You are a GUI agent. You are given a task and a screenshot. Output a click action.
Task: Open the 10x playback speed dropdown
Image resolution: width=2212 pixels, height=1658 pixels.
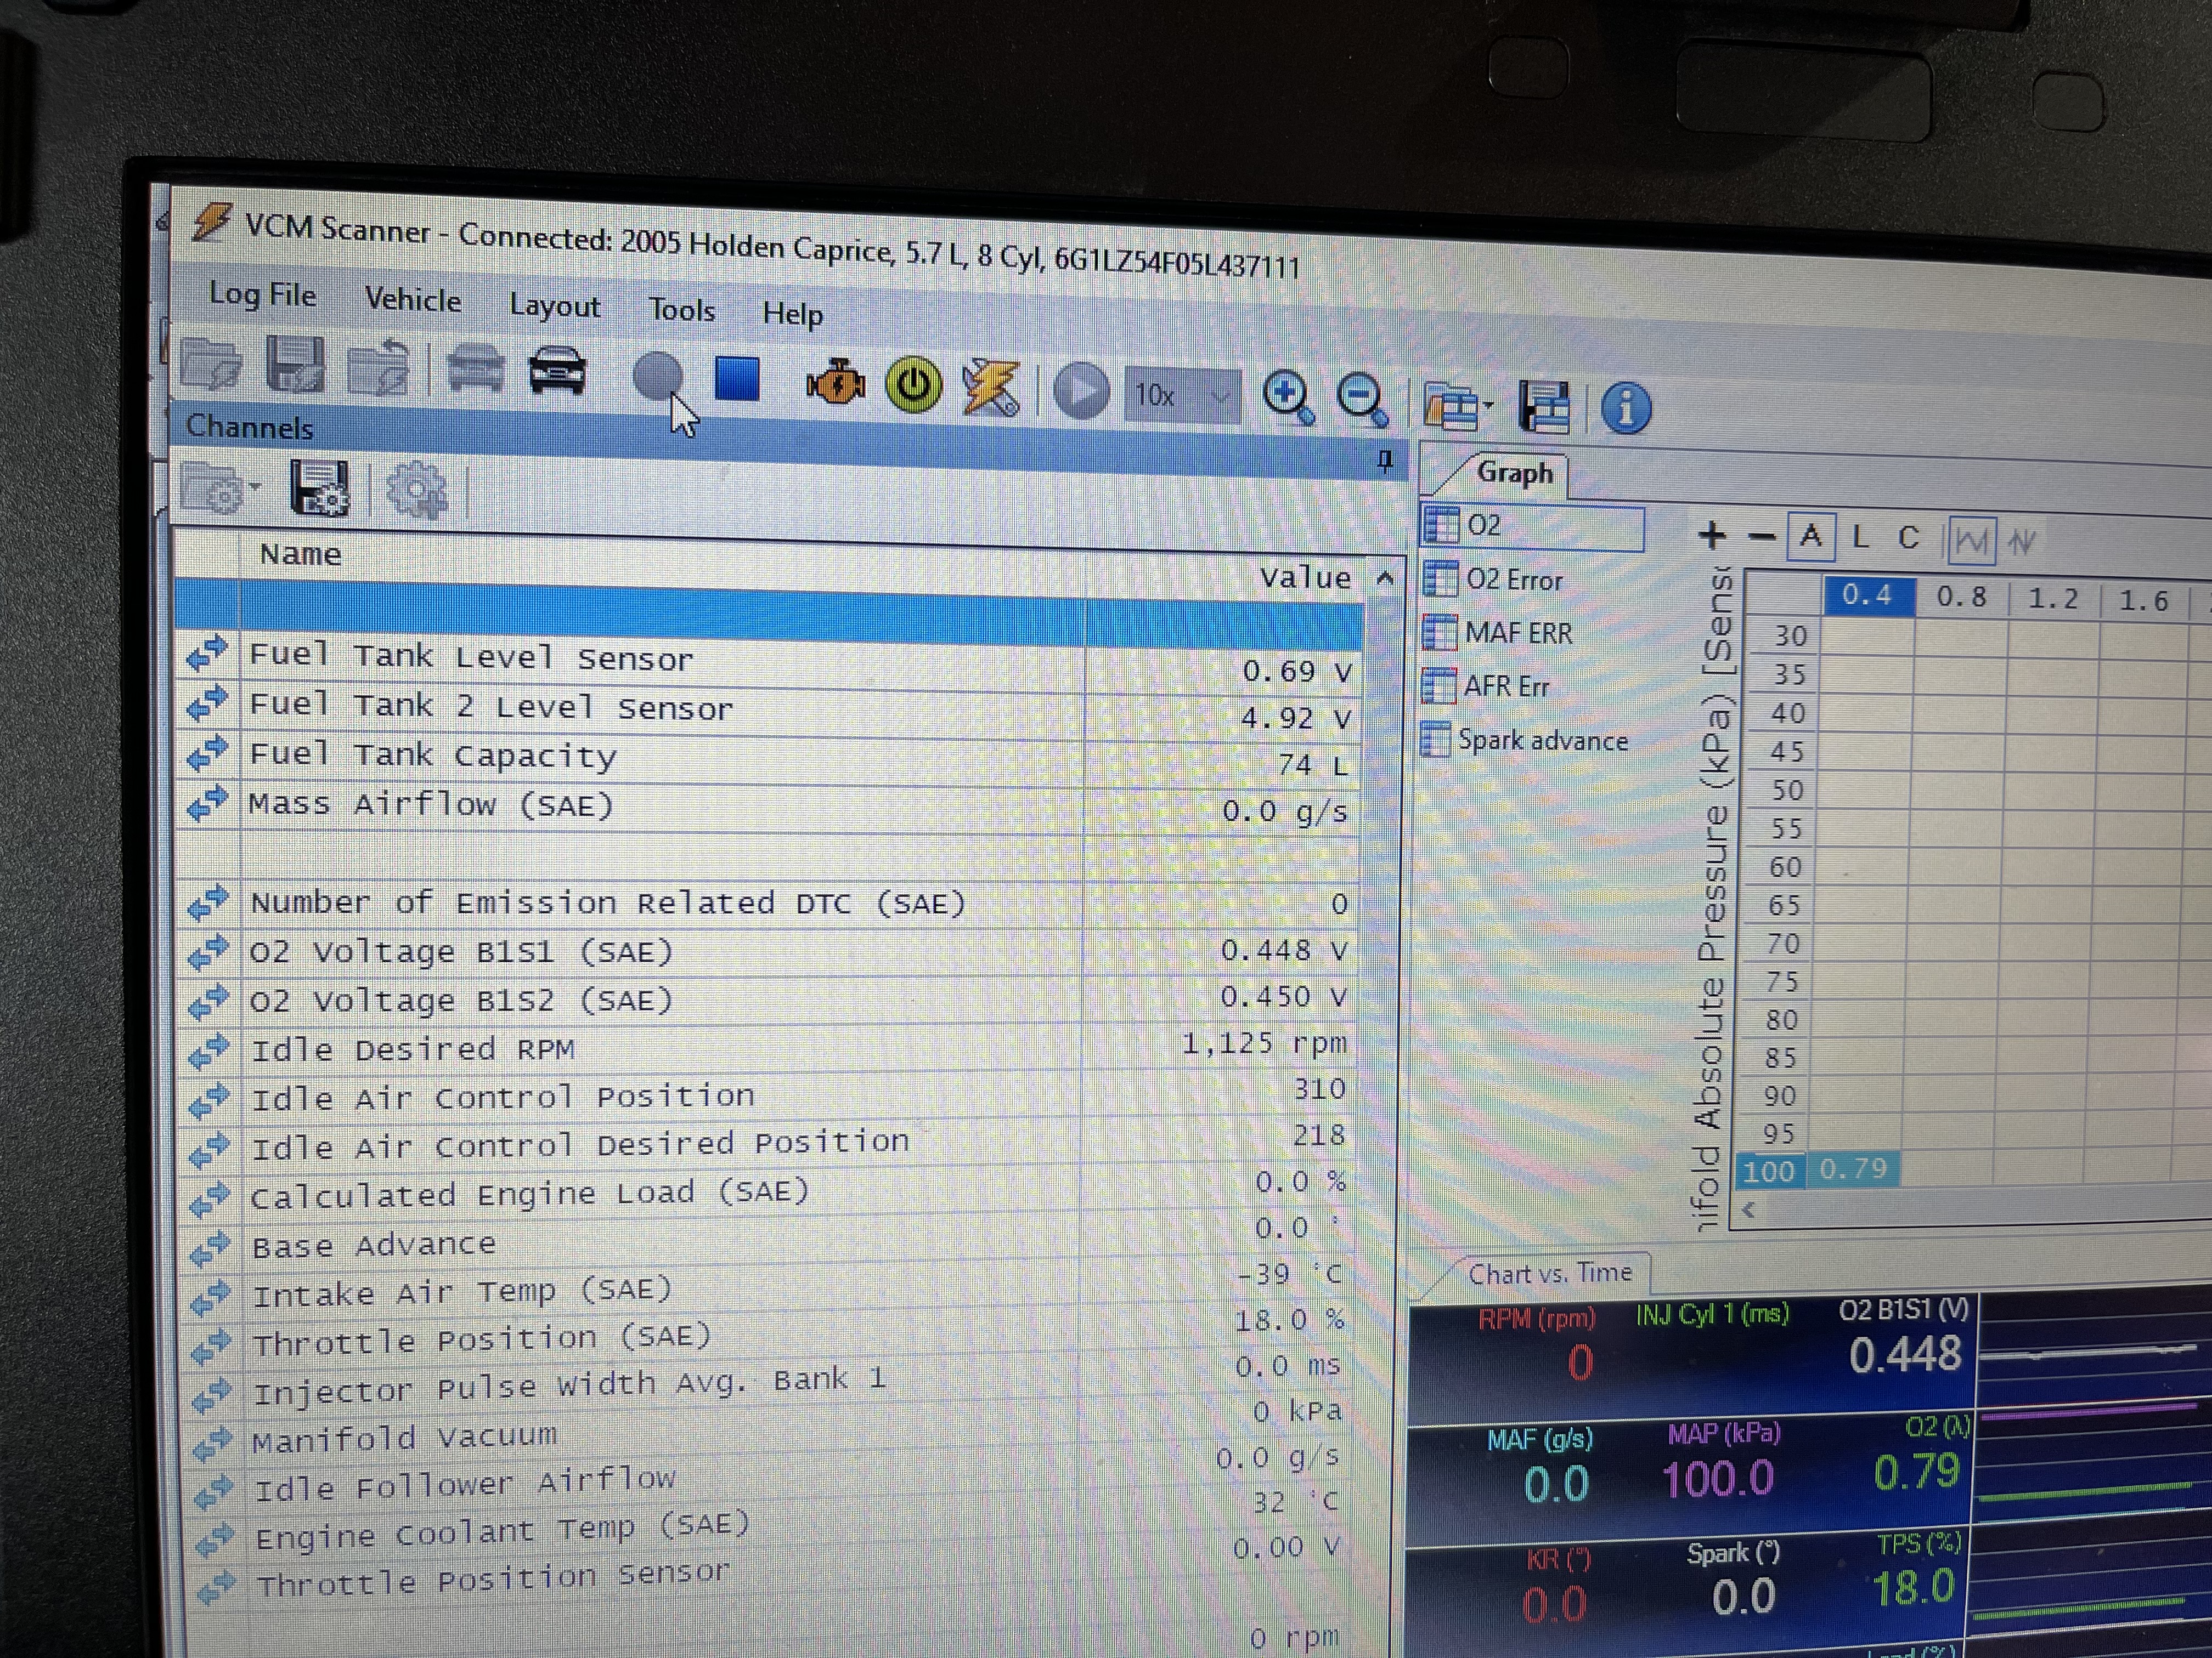pyautogui.click(x=1183, y=396)
